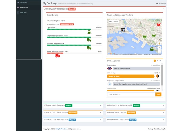
Task: Click the black ship marker on map
Action: (123, 30)
